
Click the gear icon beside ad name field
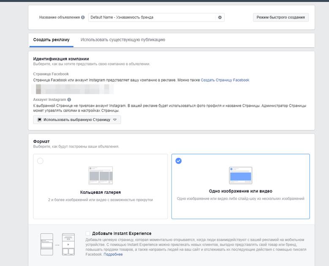pos(220,17)
